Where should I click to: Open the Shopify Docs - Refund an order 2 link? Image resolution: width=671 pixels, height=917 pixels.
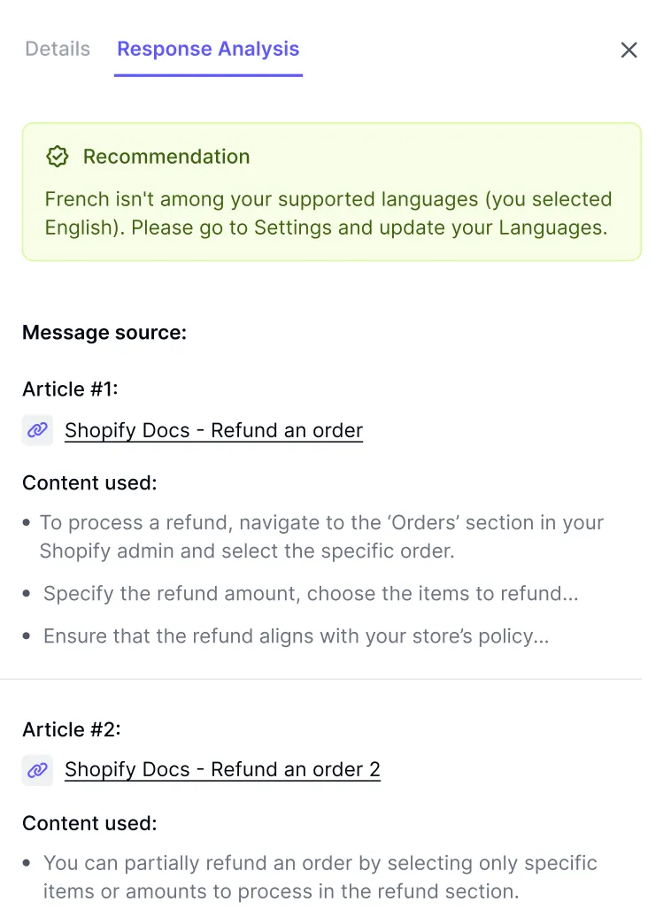tap(222, 769)
